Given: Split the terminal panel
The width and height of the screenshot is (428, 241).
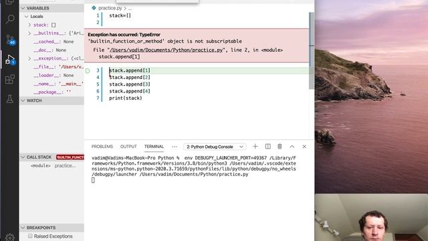Looking at the screenshot, I should point(267,147).
